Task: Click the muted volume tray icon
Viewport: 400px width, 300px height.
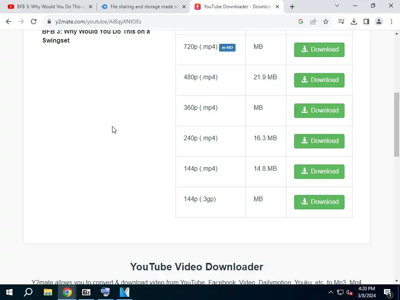Action: point(350,292)
